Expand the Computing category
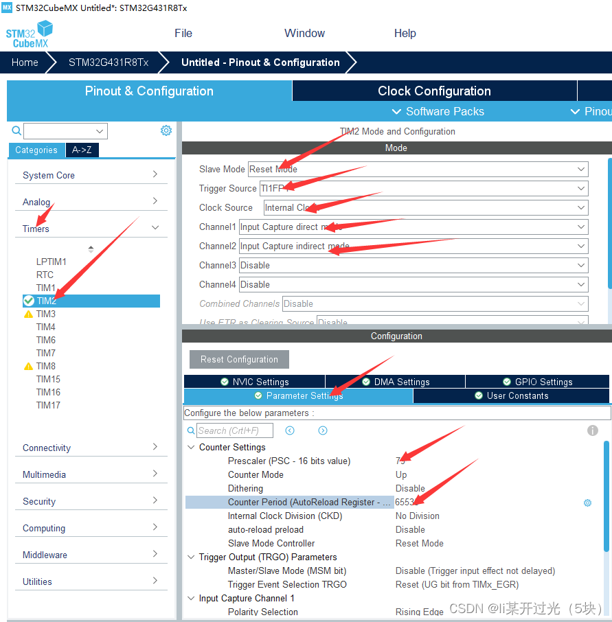 91,528
